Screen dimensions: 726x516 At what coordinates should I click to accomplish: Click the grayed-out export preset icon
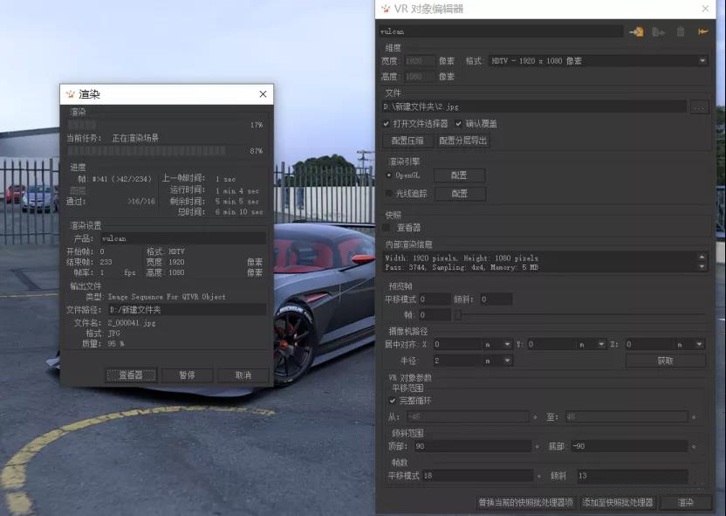click(658, 31)
